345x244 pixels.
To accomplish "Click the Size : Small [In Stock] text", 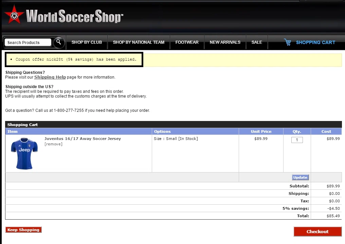I will tap(176, 139).
